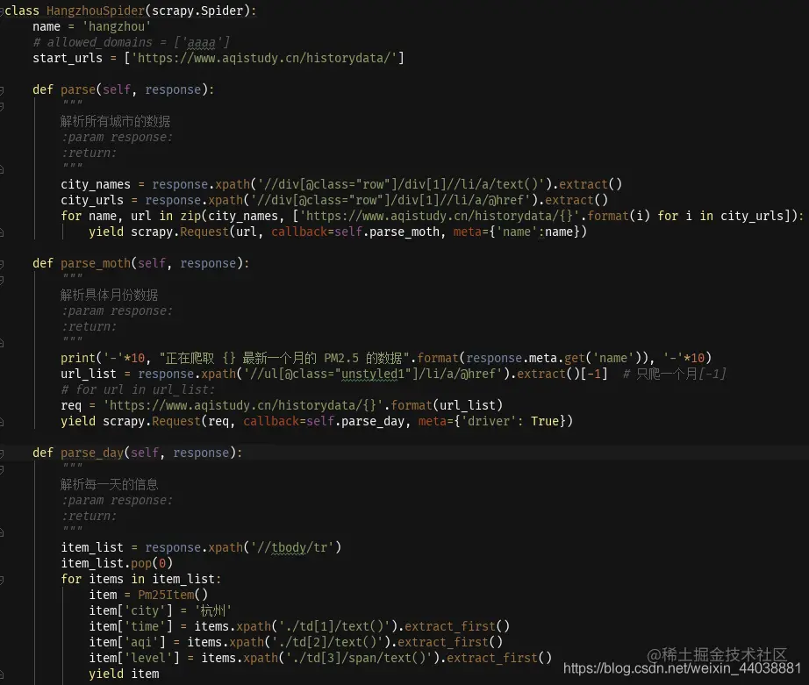Screen dimensions: 809x685
Task: Collapse the 'for items in item_list' fold marker
Action: tap(2, 580)
